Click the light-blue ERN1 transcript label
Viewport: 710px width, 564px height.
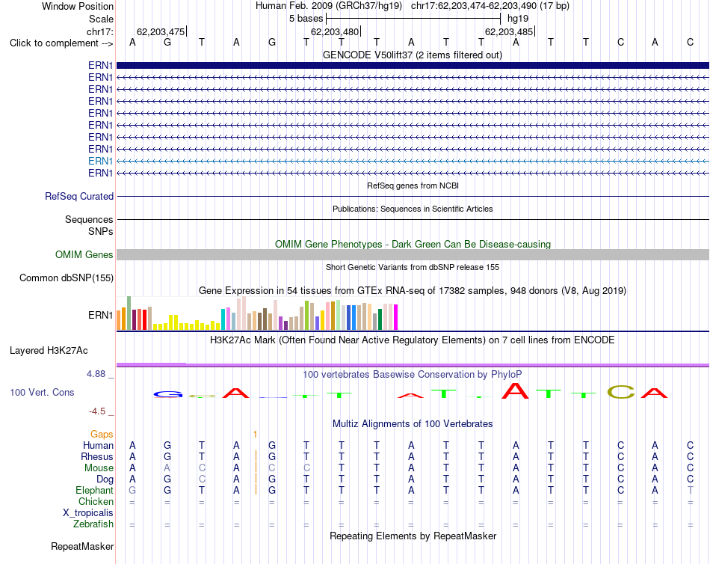101,161
